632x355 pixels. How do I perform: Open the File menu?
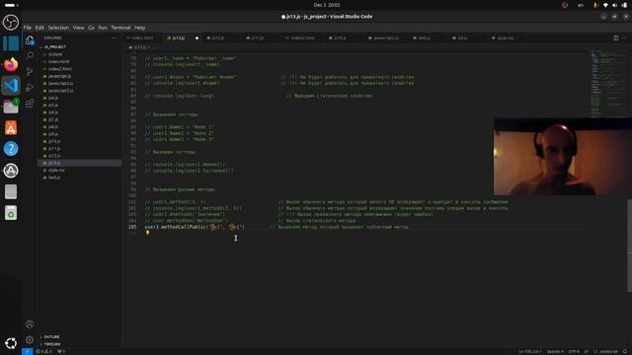click(28, 28)
